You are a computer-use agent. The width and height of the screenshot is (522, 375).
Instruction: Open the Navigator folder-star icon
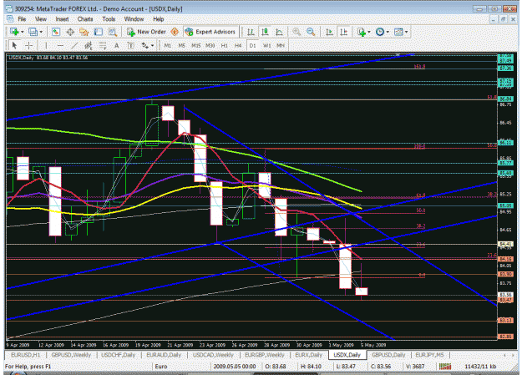84,32
